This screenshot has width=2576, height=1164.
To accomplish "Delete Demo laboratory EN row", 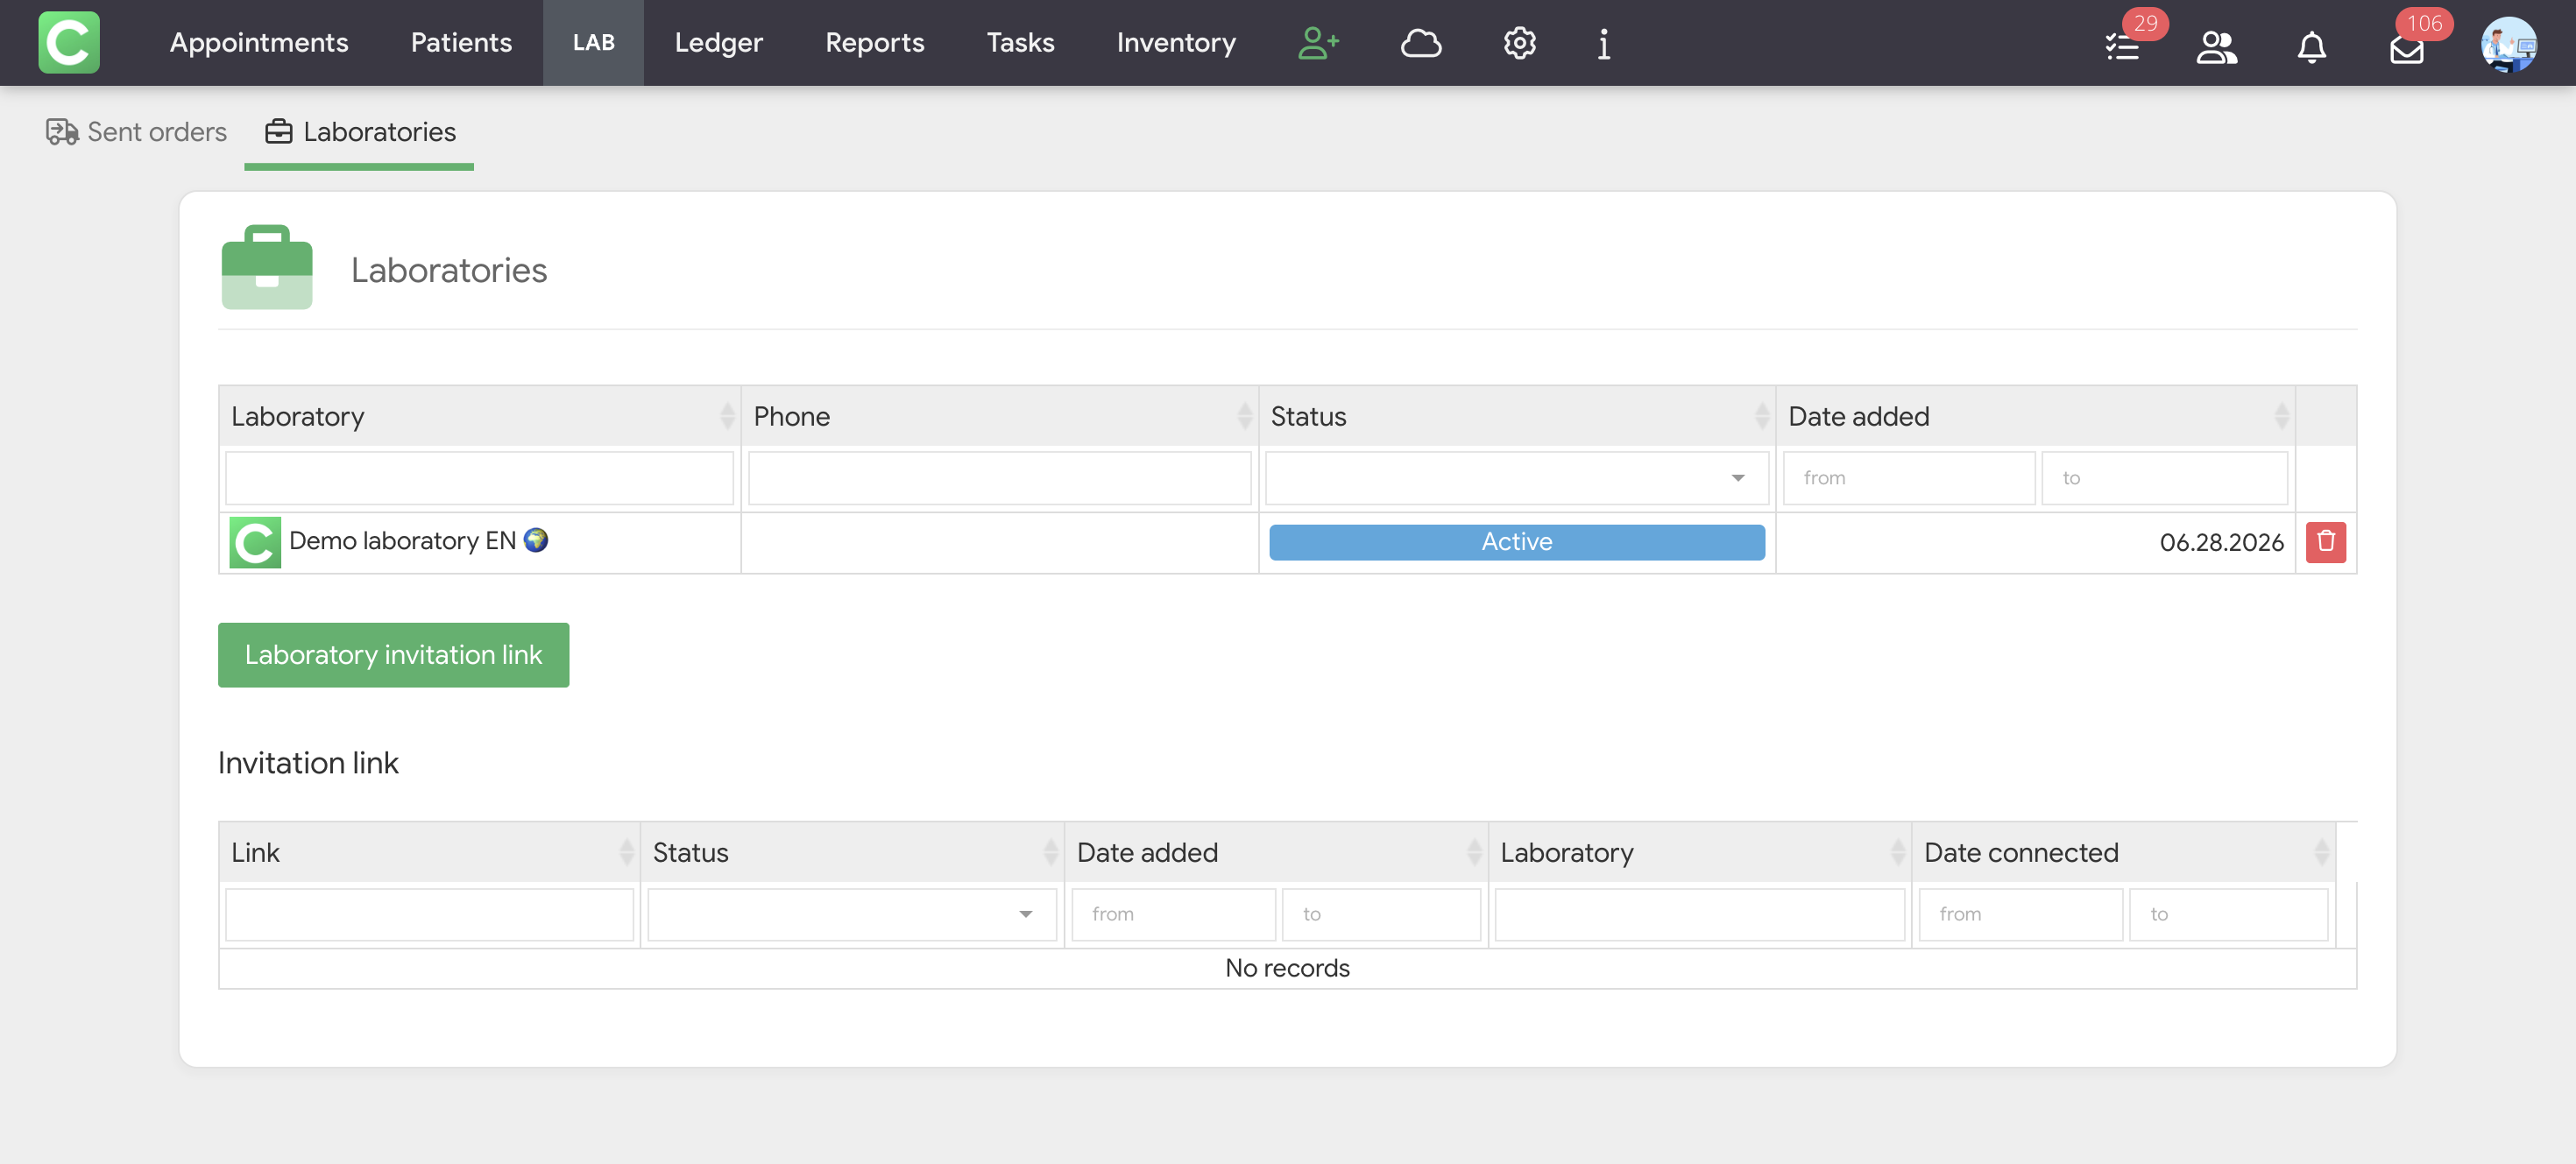I will [2326, 542].
